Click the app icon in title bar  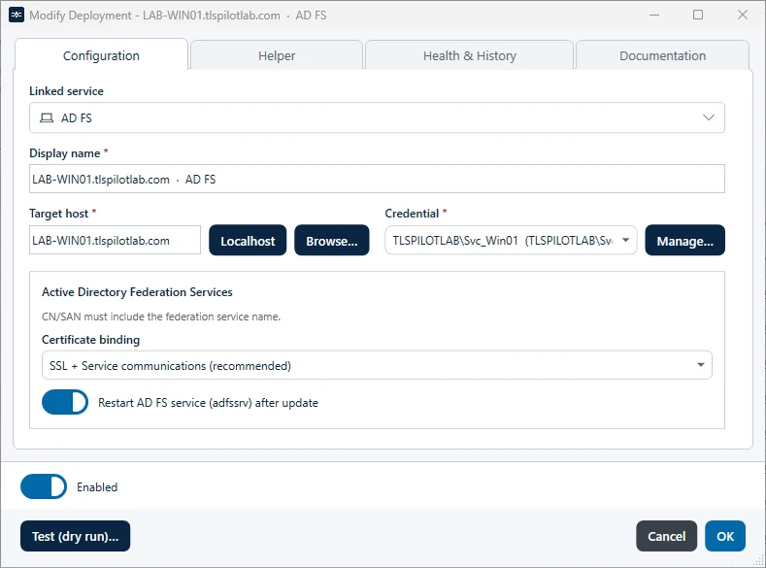17,16
